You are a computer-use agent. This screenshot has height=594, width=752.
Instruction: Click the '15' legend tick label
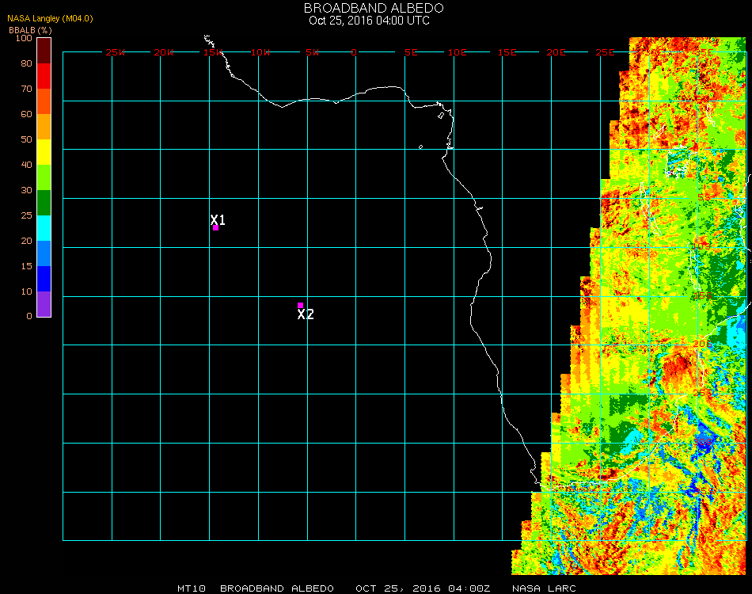[x=26, y=266]
